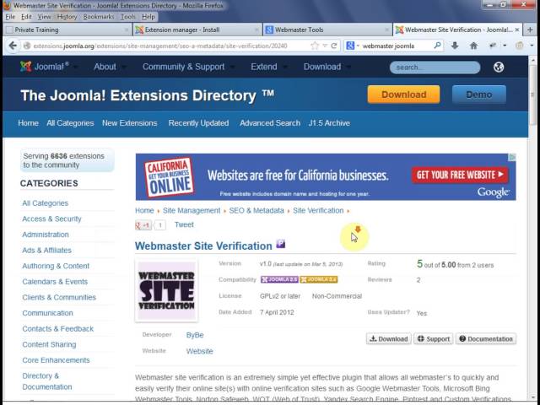The image size is (540, 405).
Task: Open the Help menu
Action: (x=148, y=17)
